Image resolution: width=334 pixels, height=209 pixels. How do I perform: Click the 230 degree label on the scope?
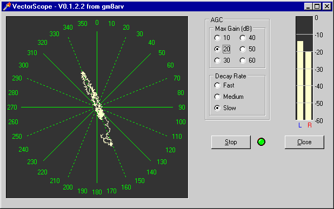tap(32, 162)
